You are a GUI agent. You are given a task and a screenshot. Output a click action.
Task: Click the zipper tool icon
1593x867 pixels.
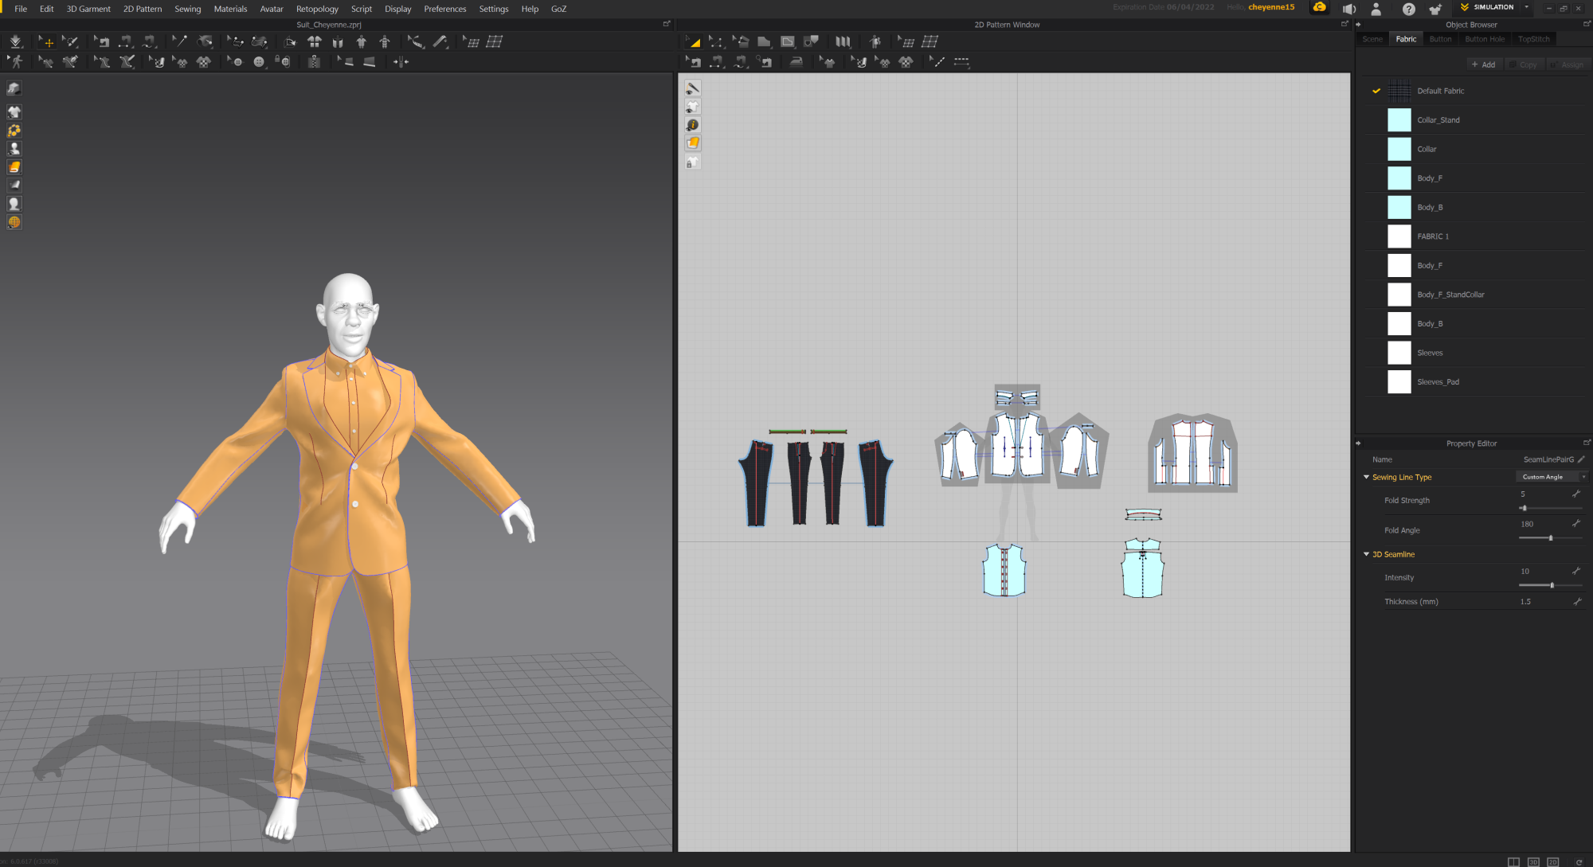[315, 61]
